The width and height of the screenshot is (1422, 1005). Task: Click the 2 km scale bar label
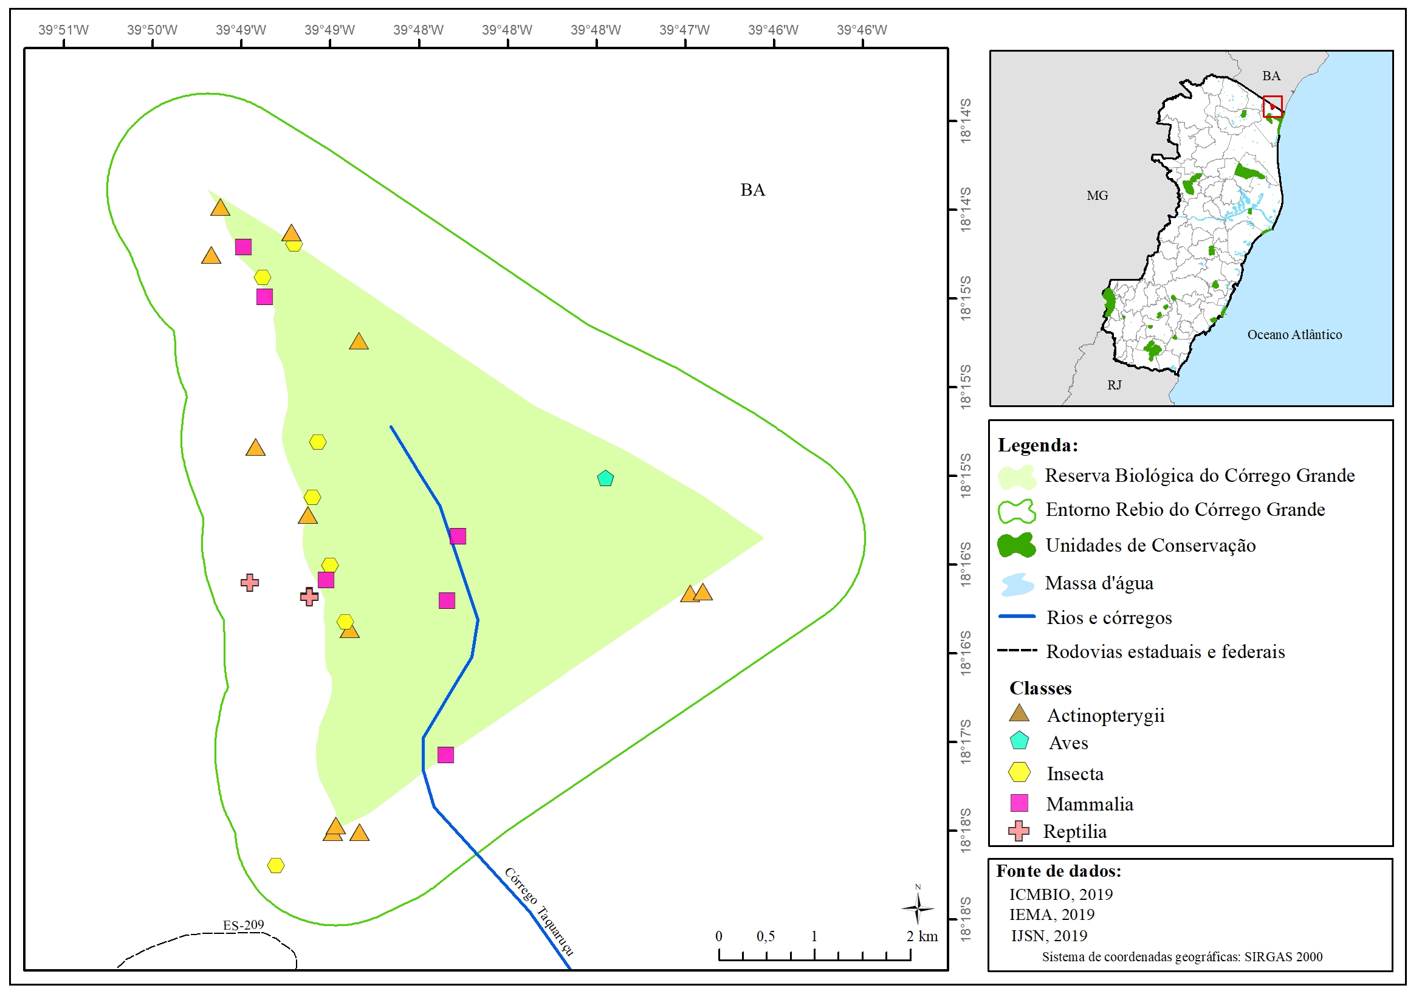[922, 936]
